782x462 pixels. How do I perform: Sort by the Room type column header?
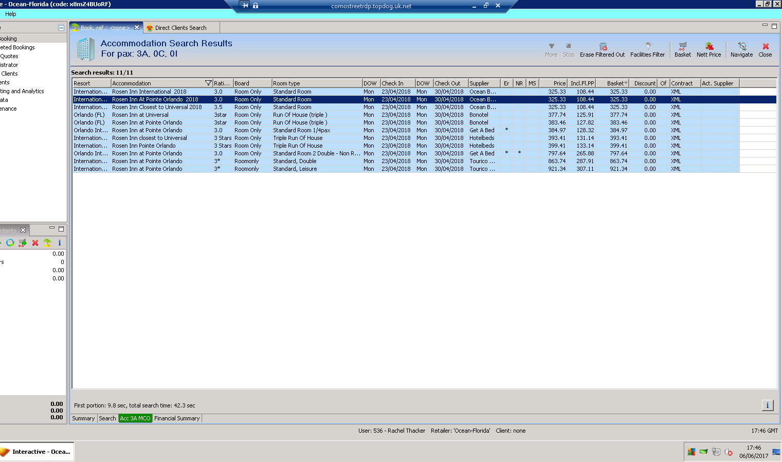(317, 83)
